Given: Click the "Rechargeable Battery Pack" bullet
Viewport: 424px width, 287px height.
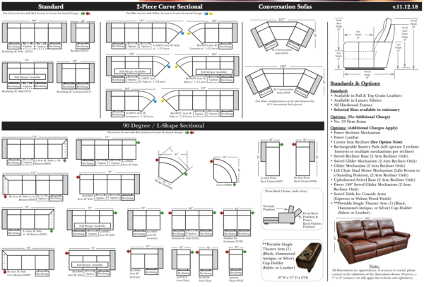Looking at the screenshot, I should point(376,148).
